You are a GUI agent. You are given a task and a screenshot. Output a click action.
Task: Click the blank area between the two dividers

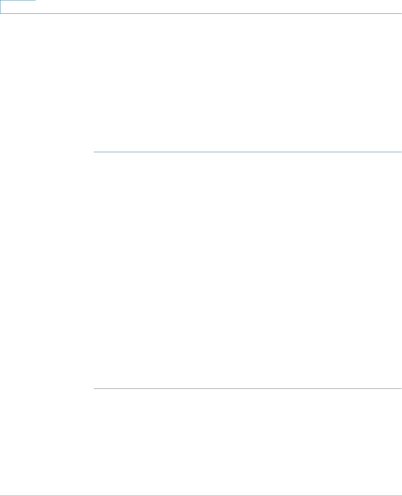(x=247, y=270)
